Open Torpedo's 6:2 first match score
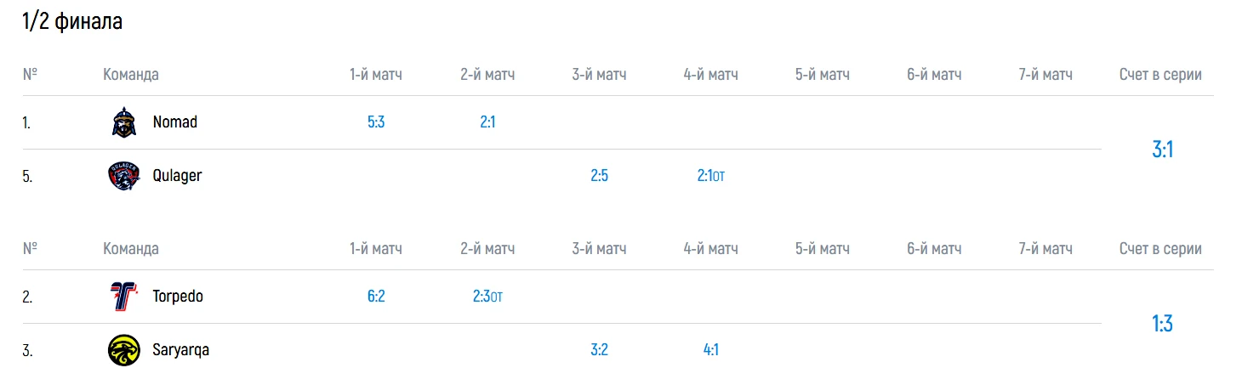The image size is (1242, 379). tap(376, 297)
